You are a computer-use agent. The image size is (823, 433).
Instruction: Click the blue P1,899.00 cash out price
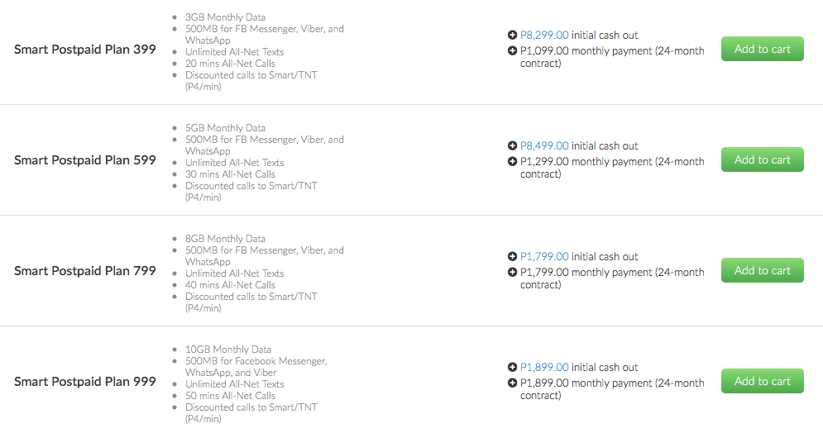pyautogui.click(x=544, y=368)
